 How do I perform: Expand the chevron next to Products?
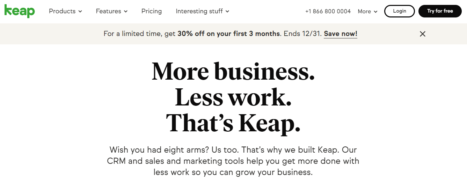coord(80,12)
